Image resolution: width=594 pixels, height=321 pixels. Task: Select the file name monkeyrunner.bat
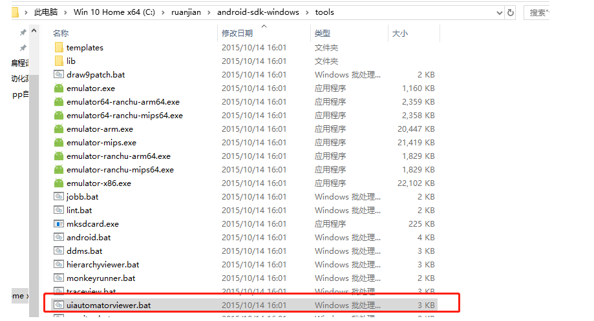(101, 278)
